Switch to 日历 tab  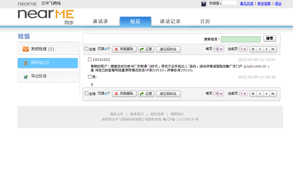[205, 22]
